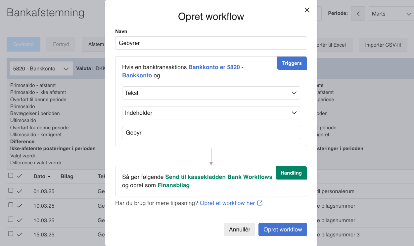Click the Opret workflow submit button
414x246 pixels.
click(282, 229)
